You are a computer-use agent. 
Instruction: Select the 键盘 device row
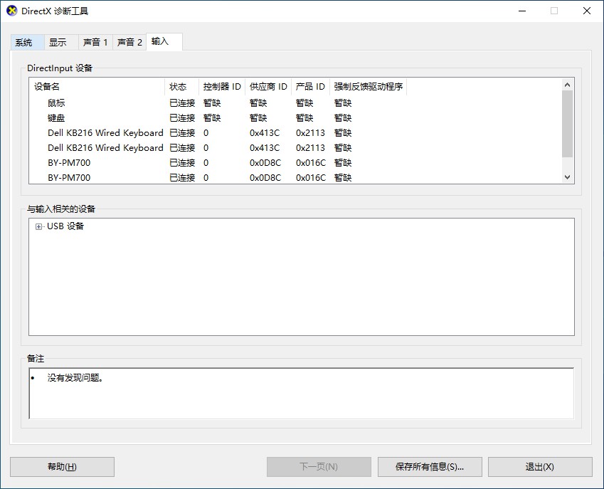pyautogui.click(x=57, y=118)
